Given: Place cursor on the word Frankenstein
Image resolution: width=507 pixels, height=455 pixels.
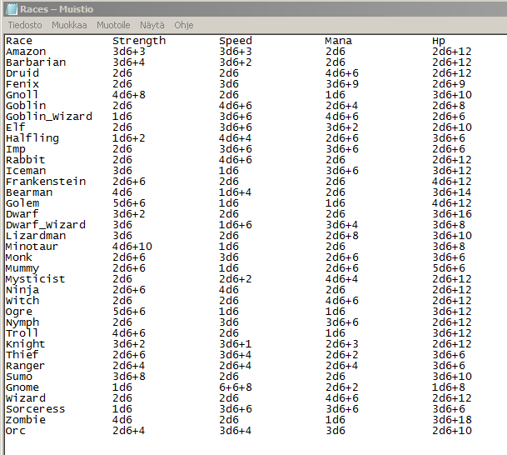Looking at the screenshot, I should pyautogui.click(x=45, y=182).
